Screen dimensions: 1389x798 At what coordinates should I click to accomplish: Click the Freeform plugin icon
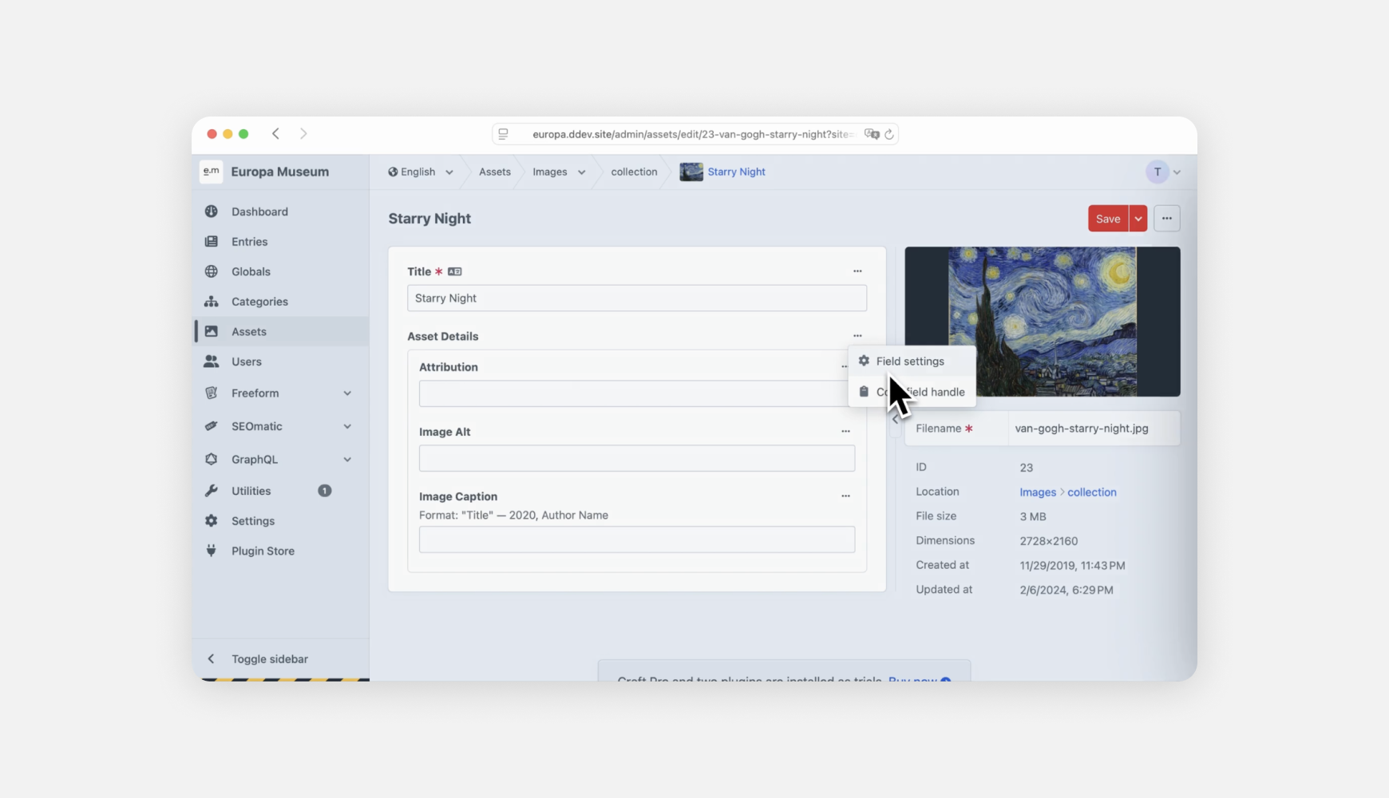pos(211,393)
